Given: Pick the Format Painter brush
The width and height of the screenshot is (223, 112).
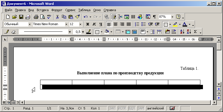Looking at the screenshot, I should [77, 17].
